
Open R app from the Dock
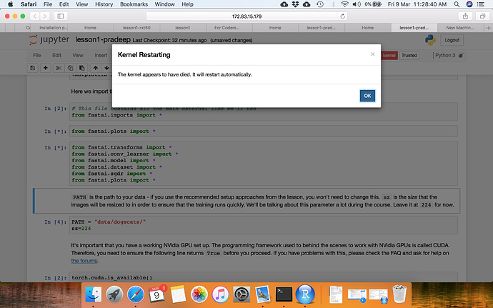pyautogui.click(x=305, y=294)
